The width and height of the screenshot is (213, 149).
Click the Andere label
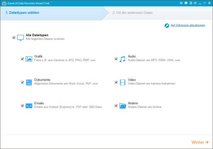(x=133, y=103)
